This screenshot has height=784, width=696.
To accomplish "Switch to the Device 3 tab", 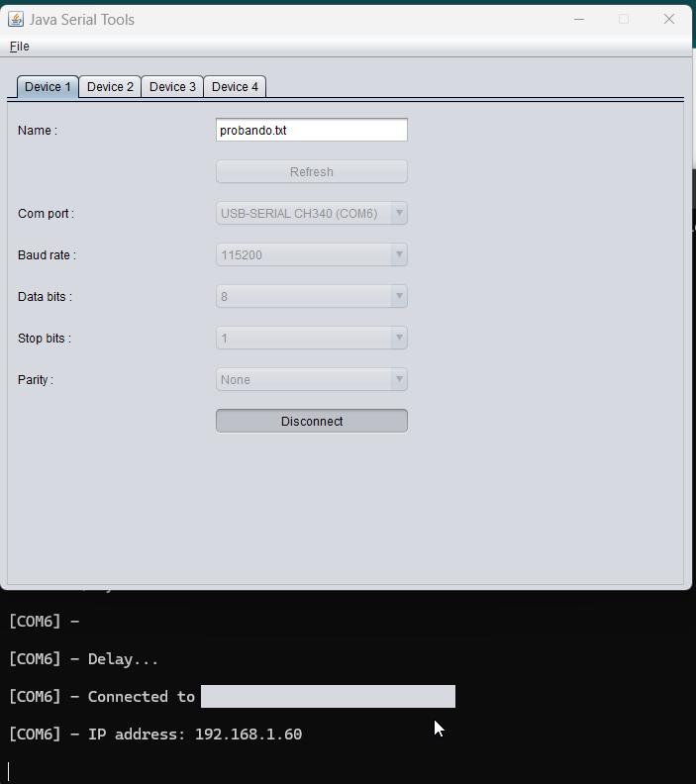I will (x=172, y=87).
